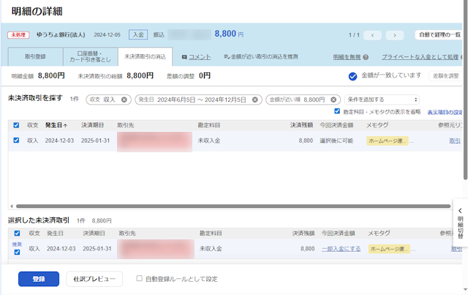Open 表示項目の設定 column settings
468x295 pixels.
tap(445, 112)
